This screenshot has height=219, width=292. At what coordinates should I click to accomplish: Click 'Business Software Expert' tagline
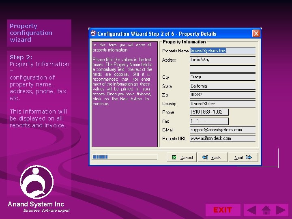pos(46,210)
